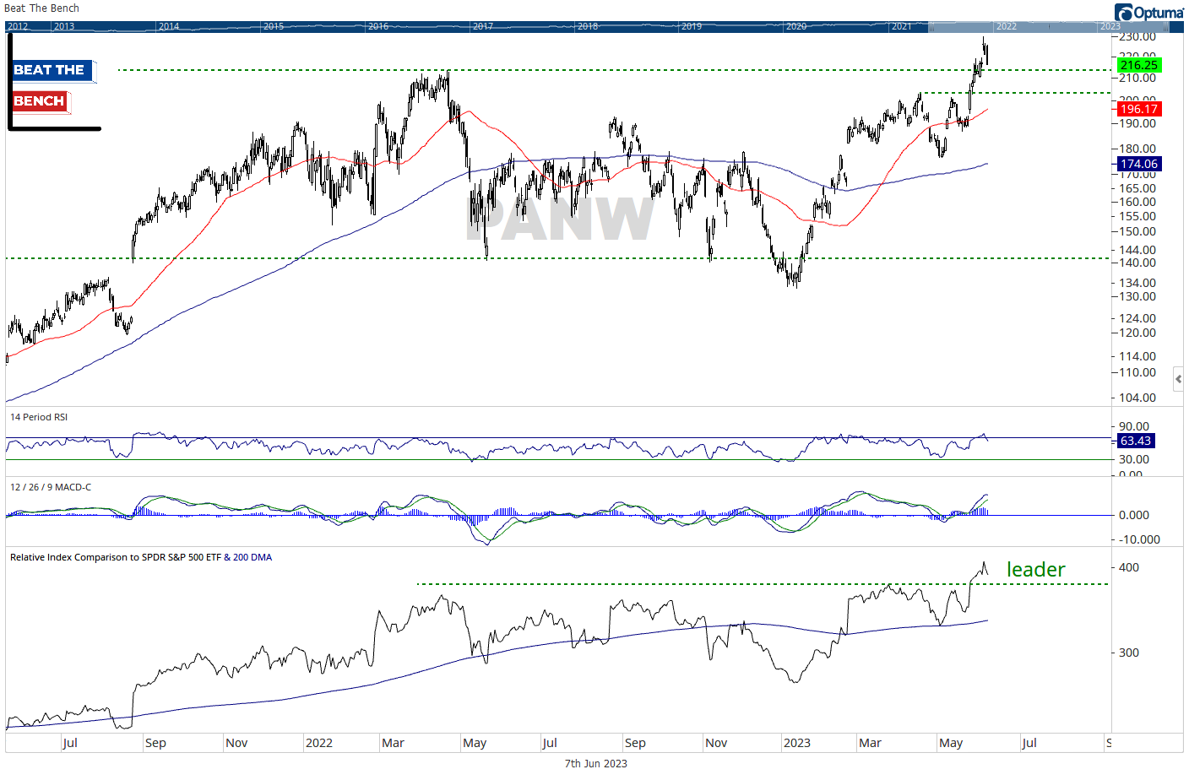
Task: Select 2015 on the top timeline bar
Action: point(274,26)
